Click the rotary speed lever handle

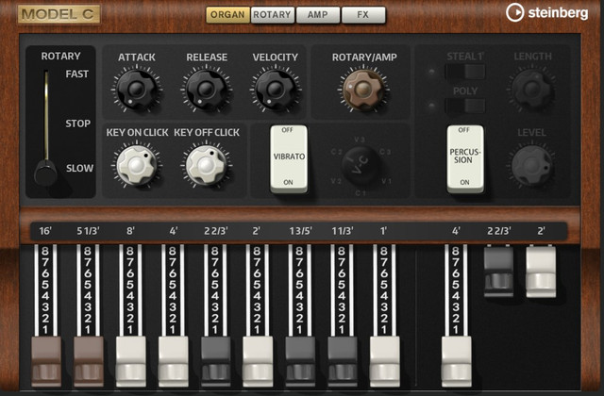click(45, 173)
